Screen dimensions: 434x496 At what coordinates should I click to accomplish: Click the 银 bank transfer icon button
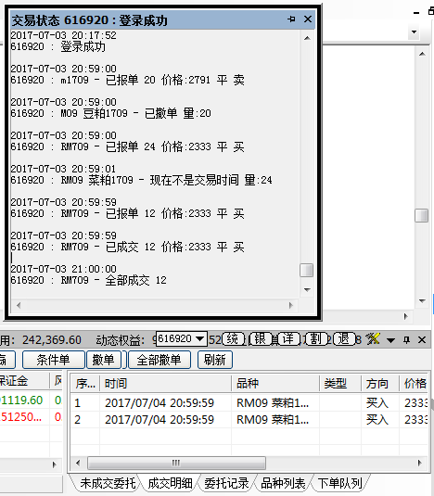(261, 338)
